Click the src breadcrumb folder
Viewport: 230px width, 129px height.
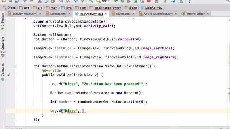click(37, 8)
